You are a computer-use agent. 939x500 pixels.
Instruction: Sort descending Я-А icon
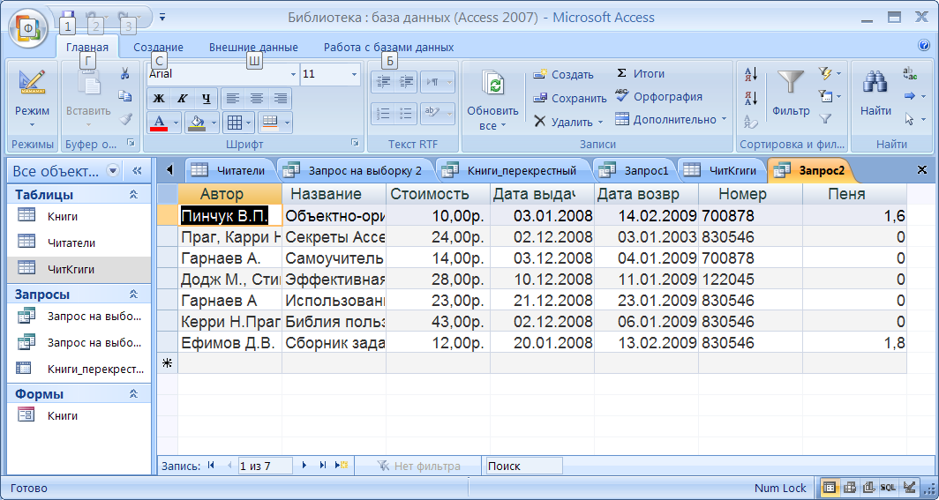751,98
